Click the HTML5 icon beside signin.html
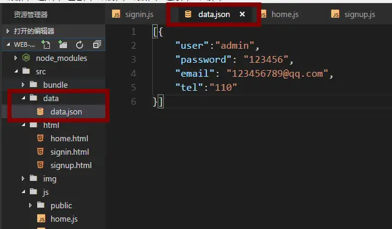392x229 pixels. click(x=40, y=152)
